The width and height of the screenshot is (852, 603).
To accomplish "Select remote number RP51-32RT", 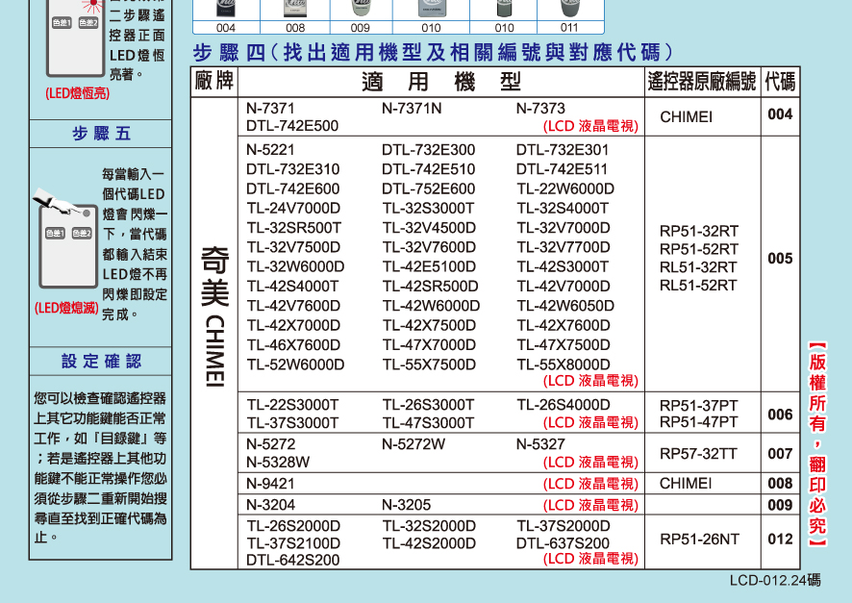I will [699, 232].
